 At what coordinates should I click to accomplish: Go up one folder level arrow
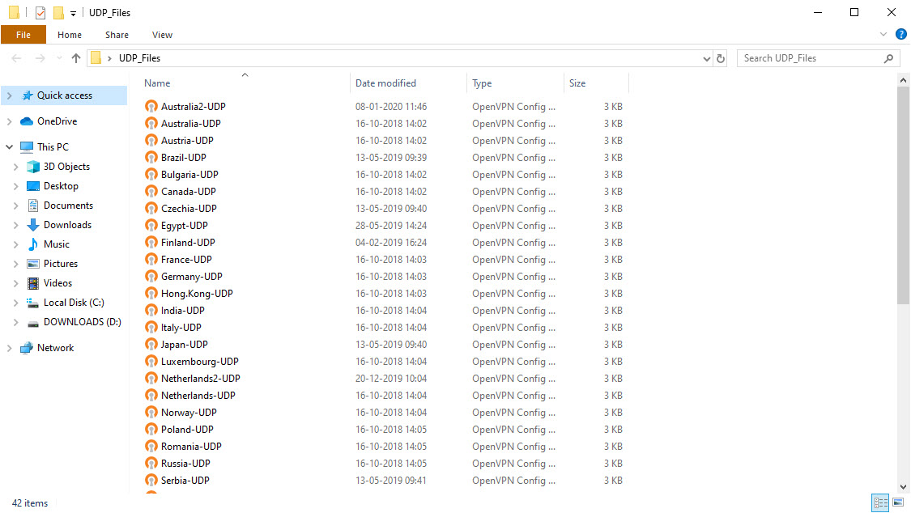pyautogui.click(x=75, y=58)
